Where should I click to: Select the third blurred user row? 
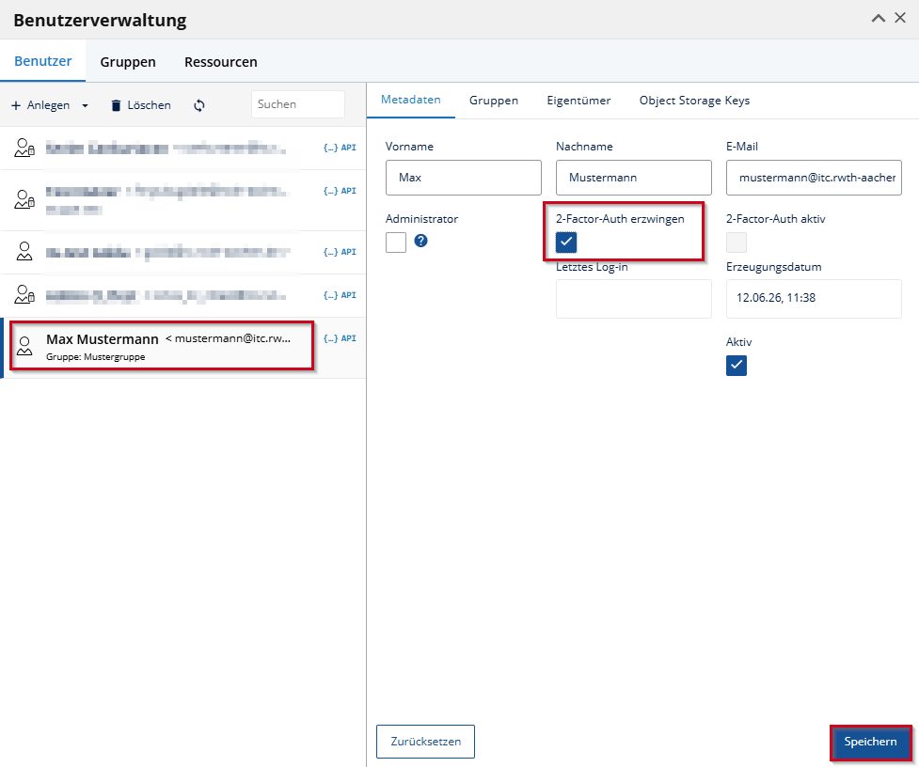pyautogui.click(x=182, y=252)
